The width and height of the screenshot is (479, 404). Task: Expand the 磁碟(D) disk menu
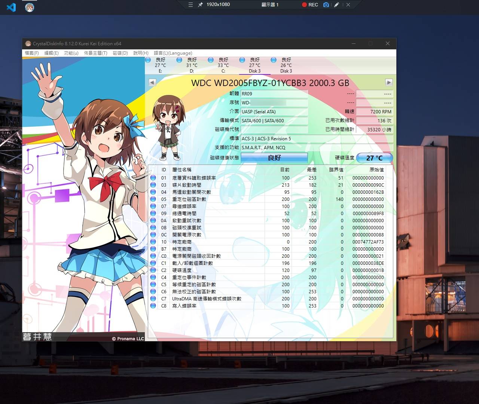click(120, 53)
